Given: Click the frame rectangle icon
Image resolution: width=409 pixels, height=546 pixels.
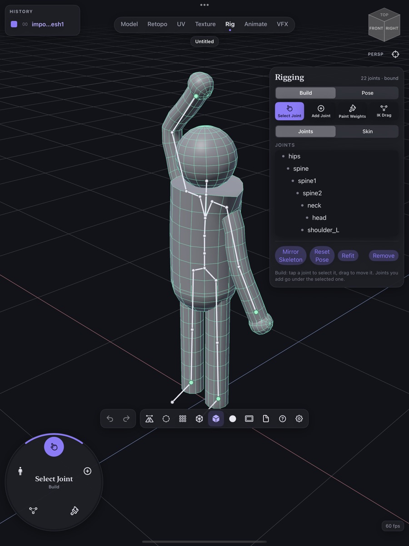Looking at the screenshot, I should coord(249,419).
